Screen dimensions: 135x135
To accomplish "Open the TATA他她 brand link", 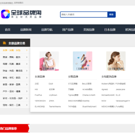I will (72, 106).
